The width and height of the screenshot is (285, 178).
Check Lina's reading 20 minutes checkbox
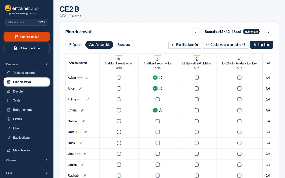click(x=239, y=154)
